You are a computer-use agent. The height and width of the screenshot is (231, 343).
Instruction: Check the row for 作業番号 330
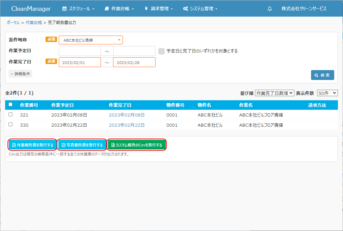[11, 125]
